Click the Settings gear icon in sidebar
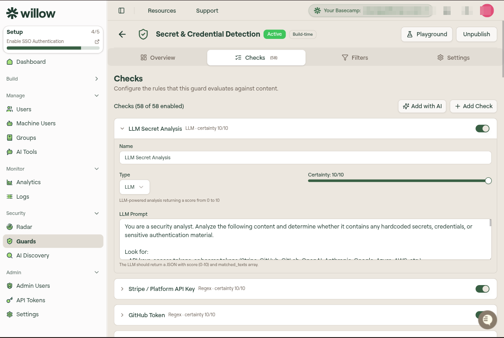This screenshot has height=338, width=504. (x=9, y=314)
